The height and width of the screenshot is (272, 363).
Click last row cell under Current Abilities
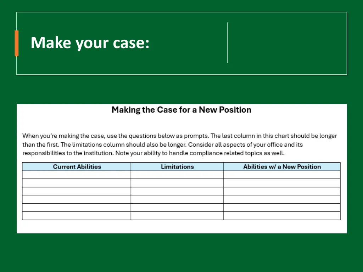77,216
